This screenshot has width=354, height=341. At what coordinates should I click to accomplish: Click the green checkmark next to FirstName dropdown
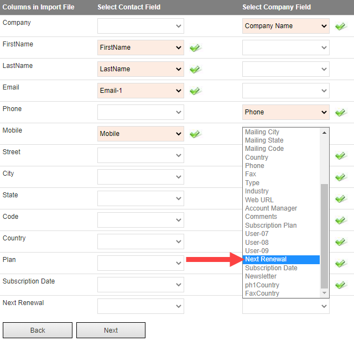195,48
